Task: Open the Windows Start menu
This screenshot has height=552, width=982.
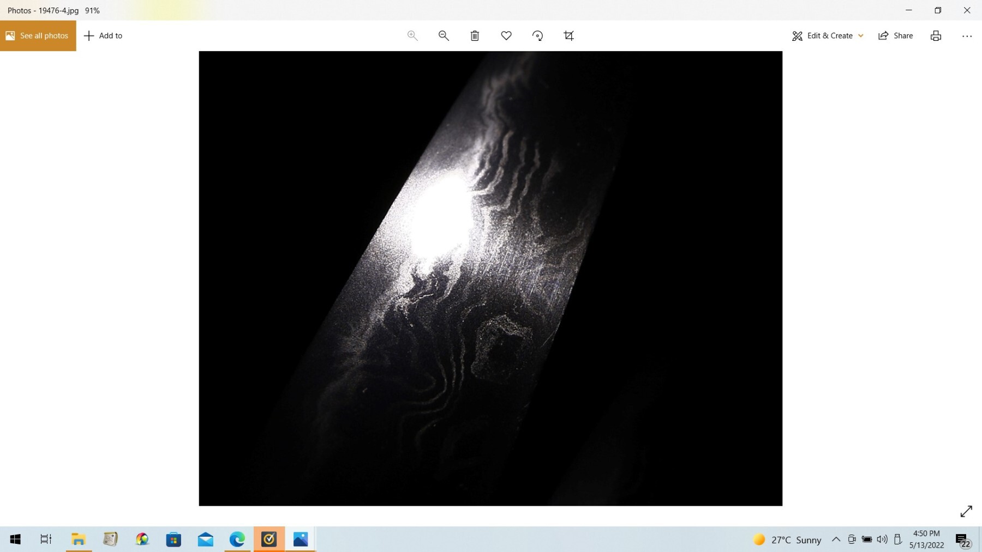Action: 15,539
